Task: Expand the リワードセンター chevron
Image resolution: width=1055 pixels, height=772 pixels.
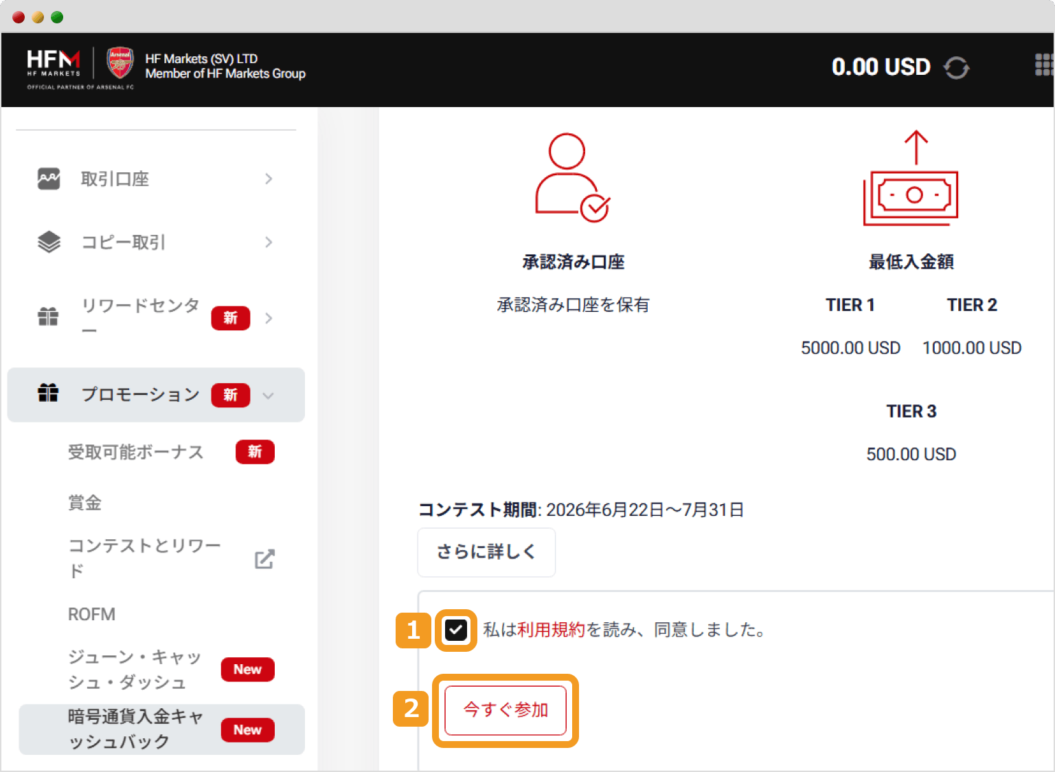Action: coord(269,318)
